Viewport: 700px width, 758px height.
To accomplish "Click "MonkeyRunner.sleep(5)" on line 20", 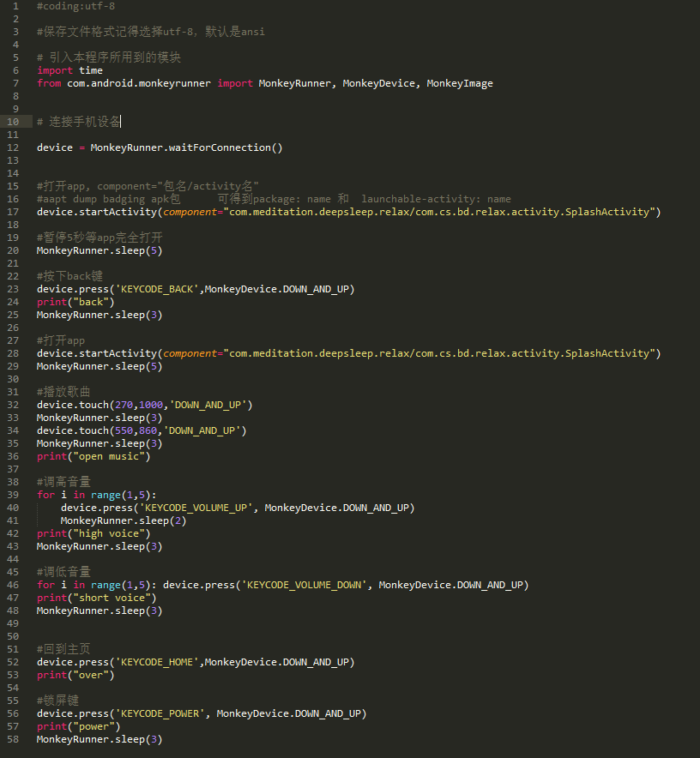I will [100, 251].
